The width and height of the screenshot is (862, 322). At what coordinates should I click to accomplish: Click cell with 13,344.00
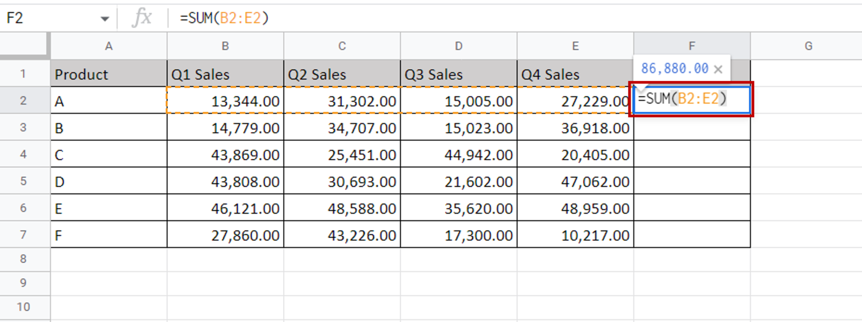pyautogui.click(x=225, y=100)
